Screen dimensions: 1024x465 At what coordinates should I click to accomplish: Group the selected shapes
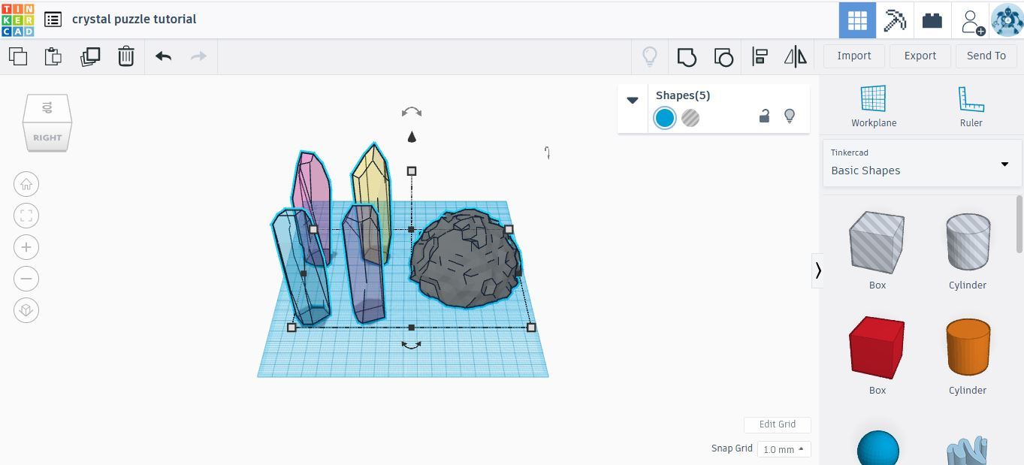[687, 56]
